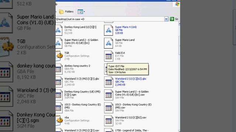Click the green Go arrow button
The image size is (236, 132).
tap(172, 19)
